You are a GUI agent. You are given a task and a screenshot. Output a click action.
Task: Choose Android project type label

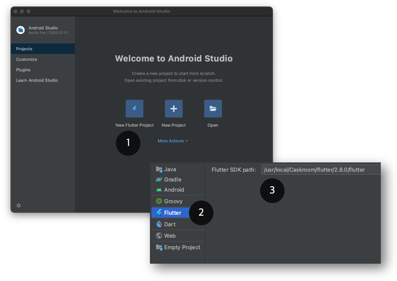[174, 190]
